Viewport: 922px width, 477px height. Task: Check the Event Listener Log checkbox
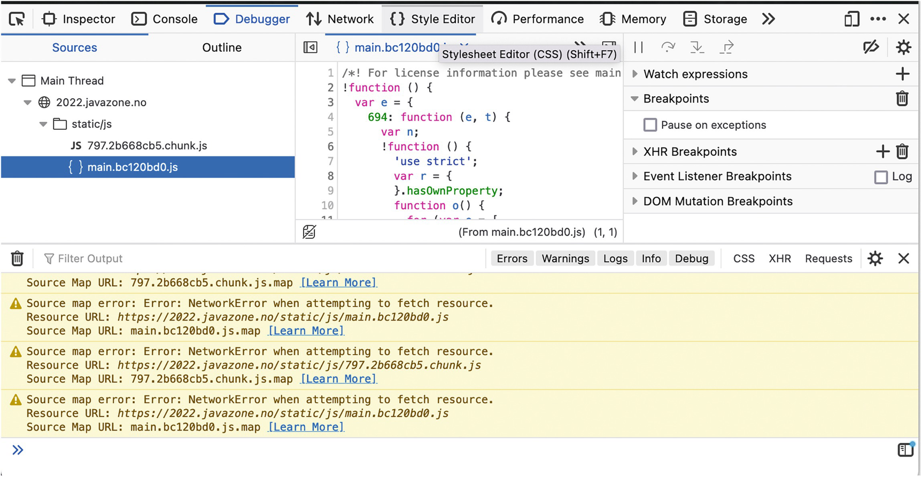tap(881, 177)
